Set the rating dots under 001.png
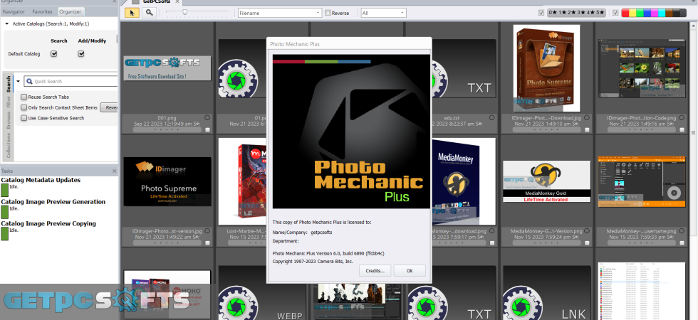The image size is (698, 320). tap(167, 129)
